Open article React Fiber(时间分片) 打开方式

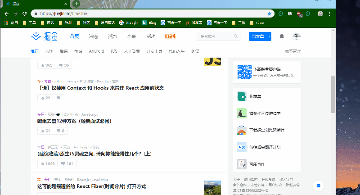[92, 186]
